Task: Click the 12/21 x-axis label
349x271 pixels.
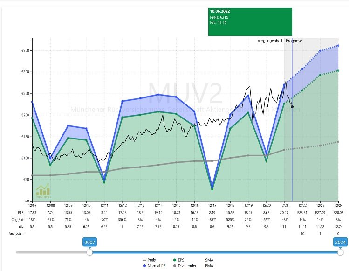Action: [x=284, y=205]
